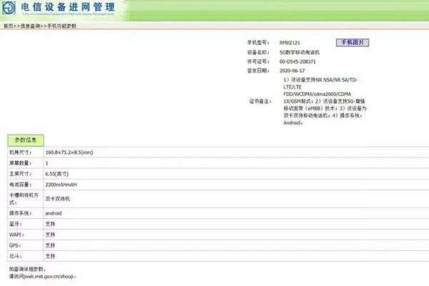Click the certificate remarks paragraph ending in Android
The width and height of the screenshot is (429, 286).
click(x=325, y=102)
